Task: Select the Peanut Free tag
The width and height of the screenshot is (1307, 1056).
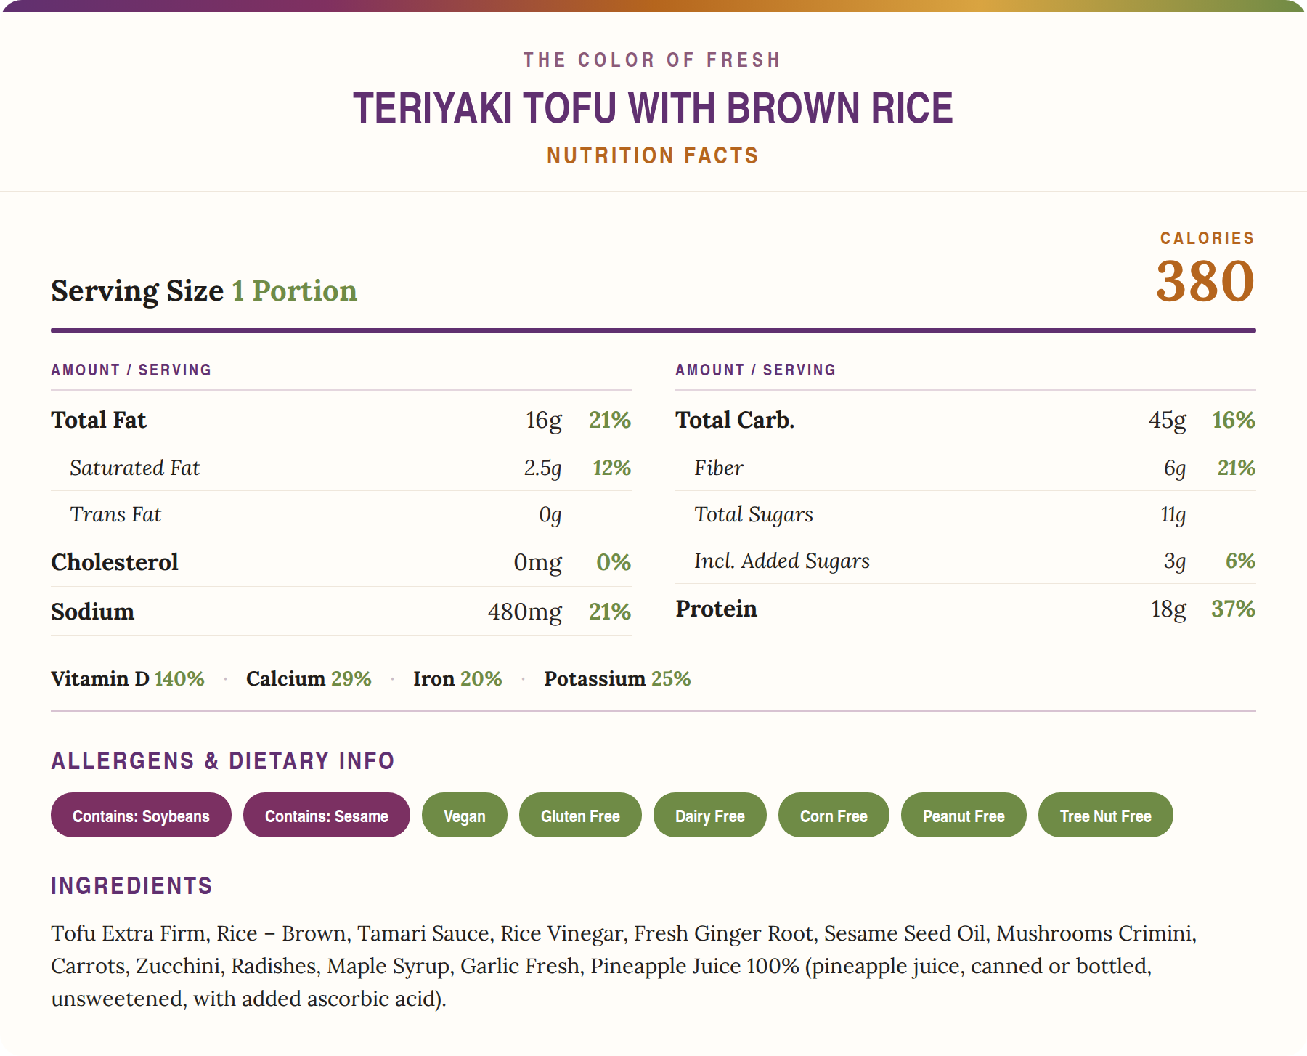Action: point(964,815)
